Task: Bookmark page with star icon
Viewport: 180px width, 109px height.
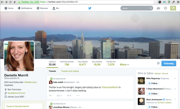Action: click(x=155, y=2)
